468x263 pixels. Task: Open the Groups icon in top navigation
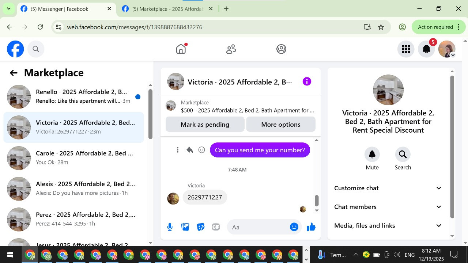pos(281,49)
